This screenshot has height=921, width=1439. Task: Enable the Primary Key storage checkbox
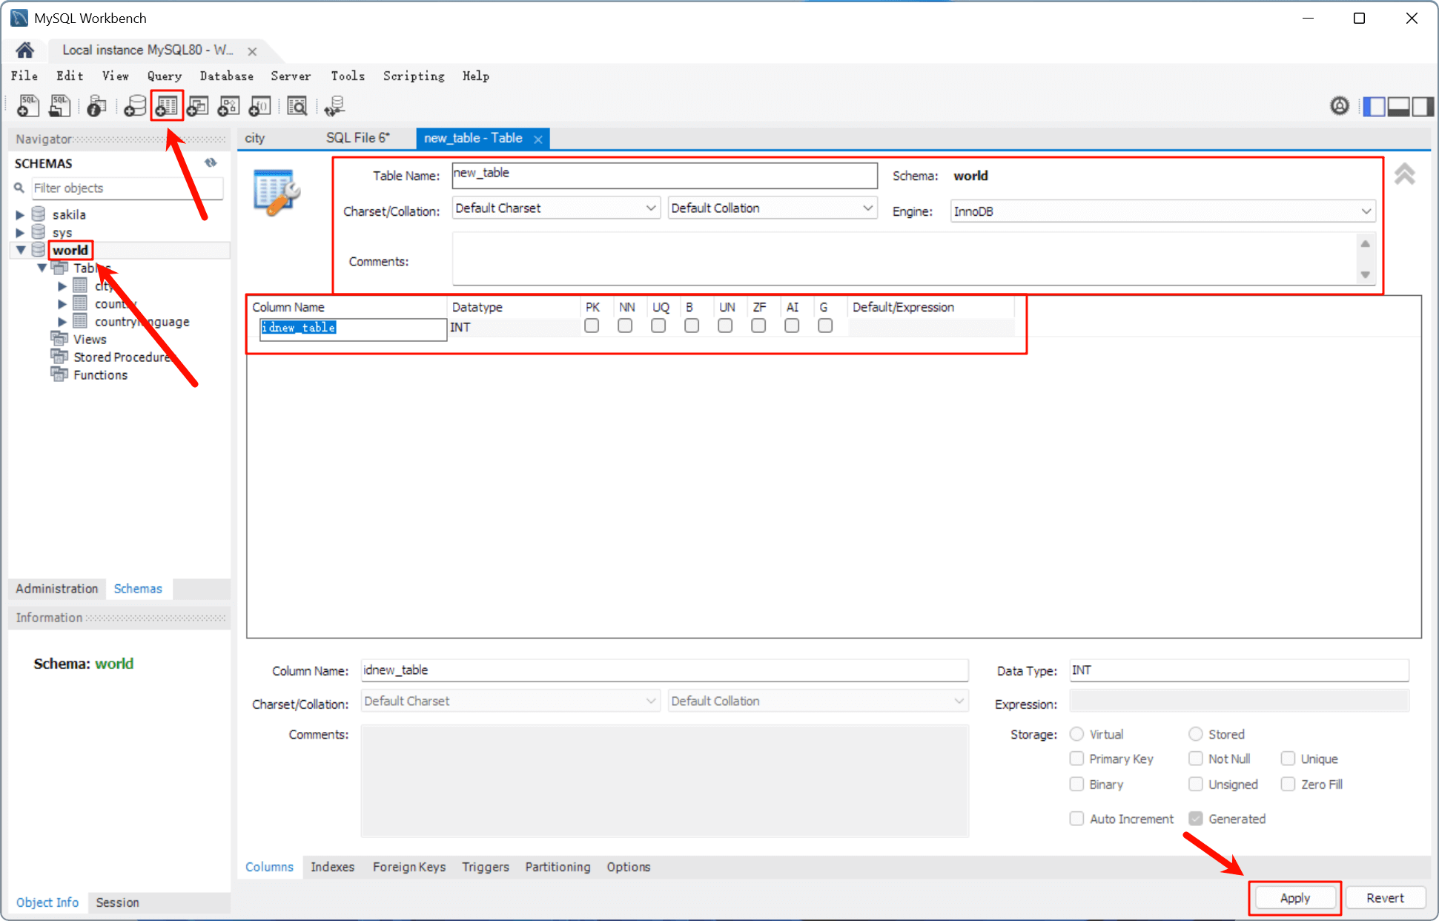[1076, 758]
